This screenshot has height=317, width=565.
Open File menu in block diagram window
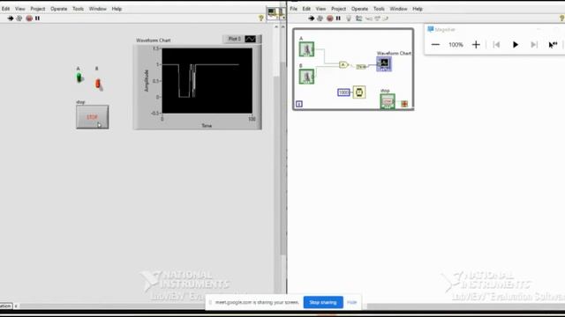click(294, 9)
